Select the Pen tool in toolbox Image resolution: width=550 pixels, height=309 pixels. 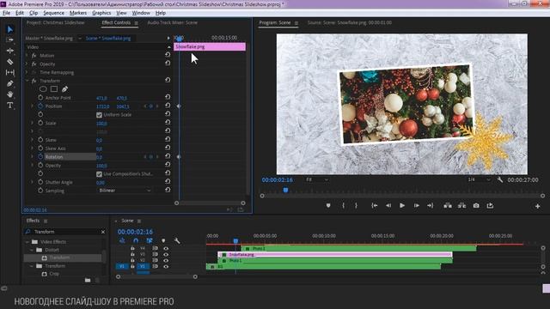coord(9,83)
